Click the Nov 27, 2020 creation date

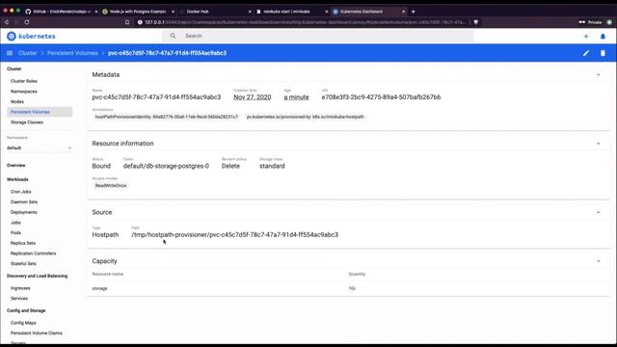click(x=253, y=97)
